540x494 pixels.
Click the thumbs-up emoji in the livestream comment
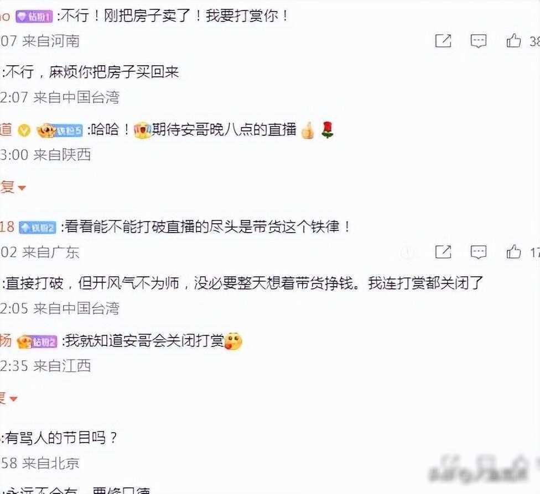pyautogui.click(x=308, y=130)
